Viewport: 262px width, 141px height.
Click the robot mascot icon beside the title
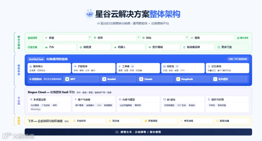[x=90, y=13]
